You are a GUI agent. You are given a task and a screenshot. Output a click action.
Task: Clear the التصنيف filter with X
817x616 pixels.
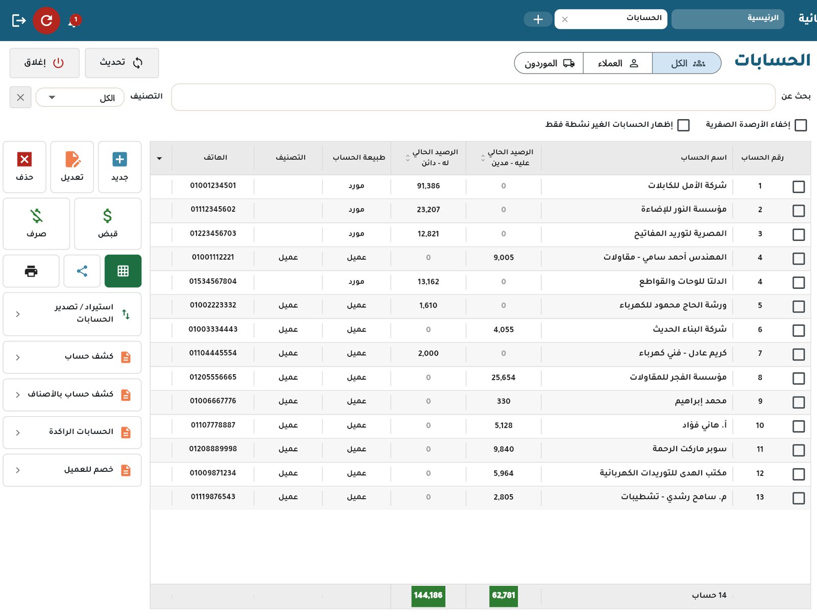(x=20, y=97)
